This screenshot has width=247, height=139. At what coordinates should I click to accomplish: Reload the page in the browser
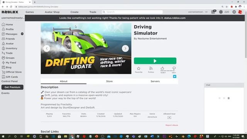[11, 7]
